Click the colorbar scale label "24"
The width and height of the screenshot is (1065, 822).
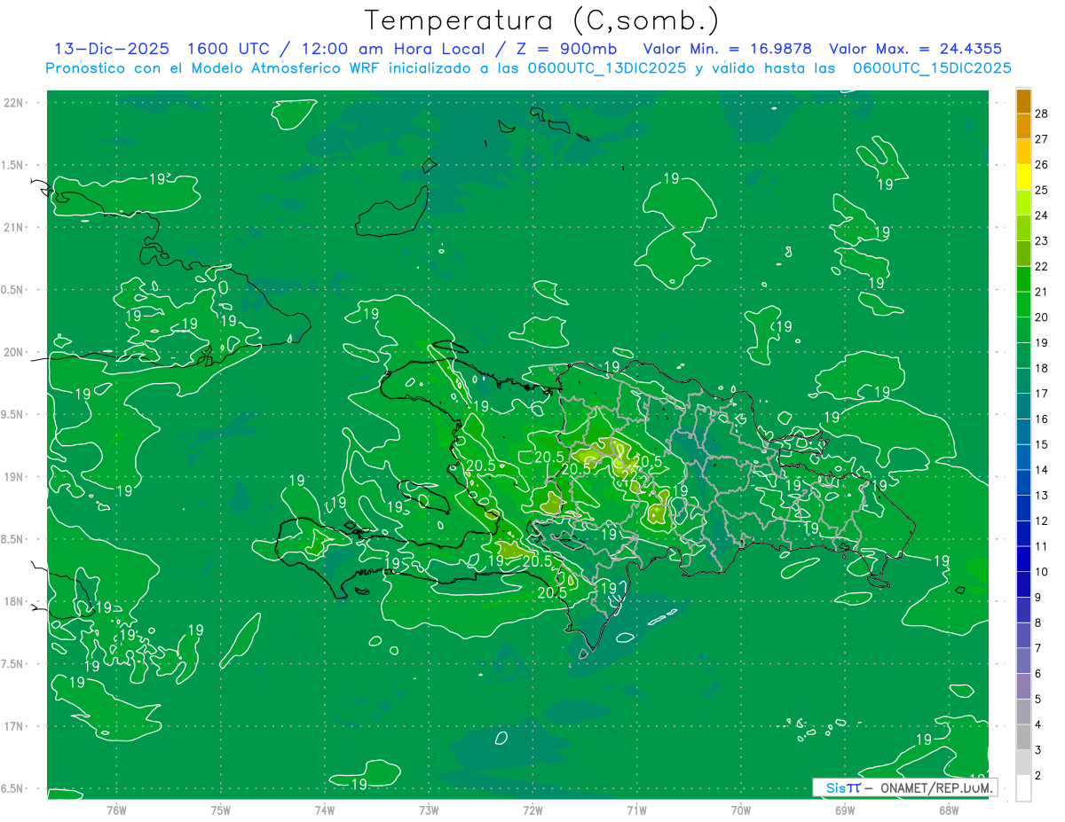point(1042,215)
